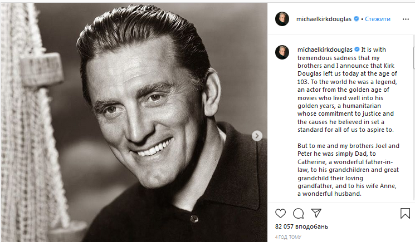Image resolution: width=415 pixels, height=242 pixels.
Task: Click the avatar beside the caption text
Action: 282,52
